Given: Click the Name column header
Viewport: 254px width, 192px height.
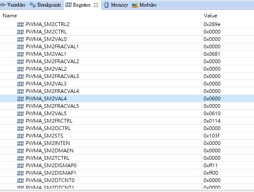Looking at the screenshot, I should coord(10,16).
